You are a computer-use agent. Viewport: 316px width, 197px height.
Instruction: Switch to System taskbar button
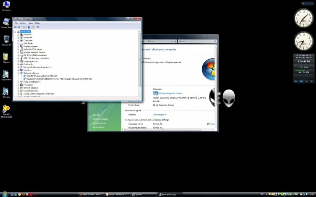tap(144, 194)
